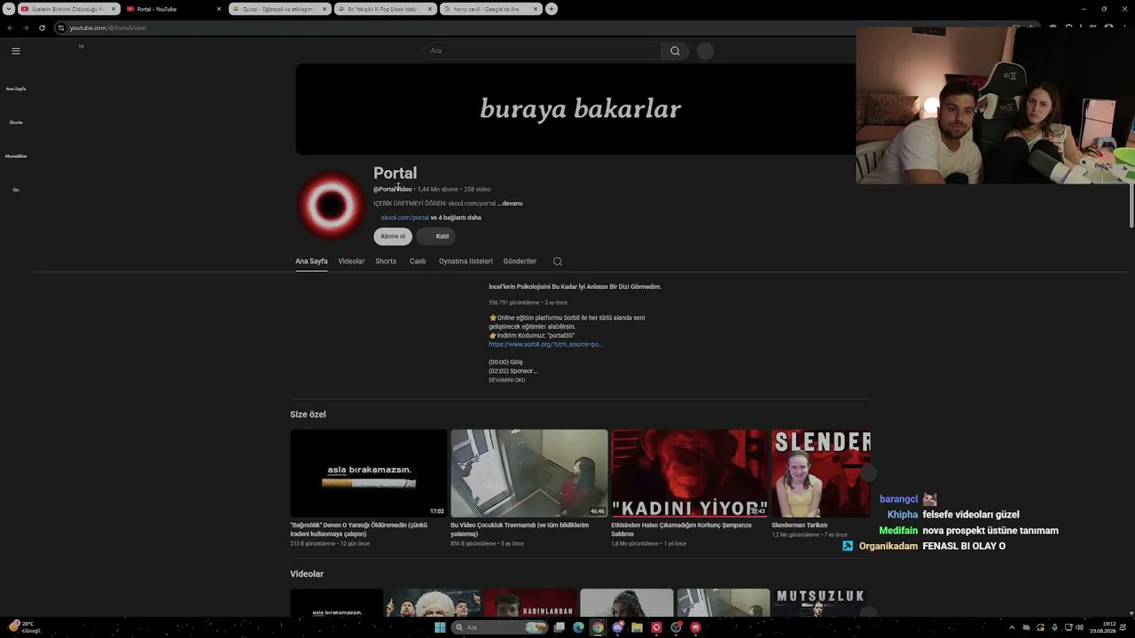Open the Canlı channel tab
1135x638 pixels.
418,261
